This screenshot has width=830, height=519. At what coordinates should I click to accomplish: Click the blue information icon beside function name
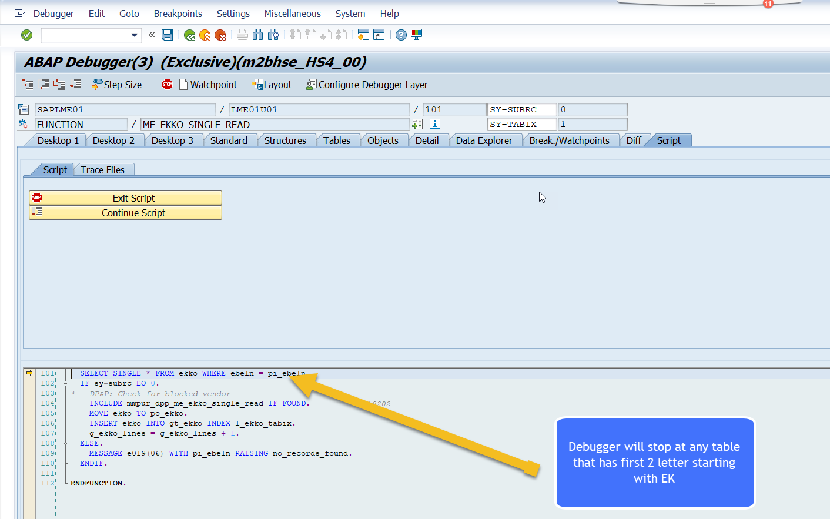point(435,124)
